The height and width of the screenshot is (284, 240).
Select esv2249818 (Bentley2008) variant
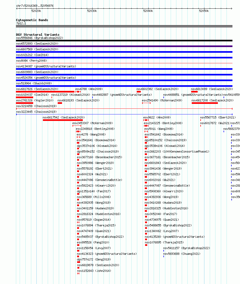tap(95, 129)
